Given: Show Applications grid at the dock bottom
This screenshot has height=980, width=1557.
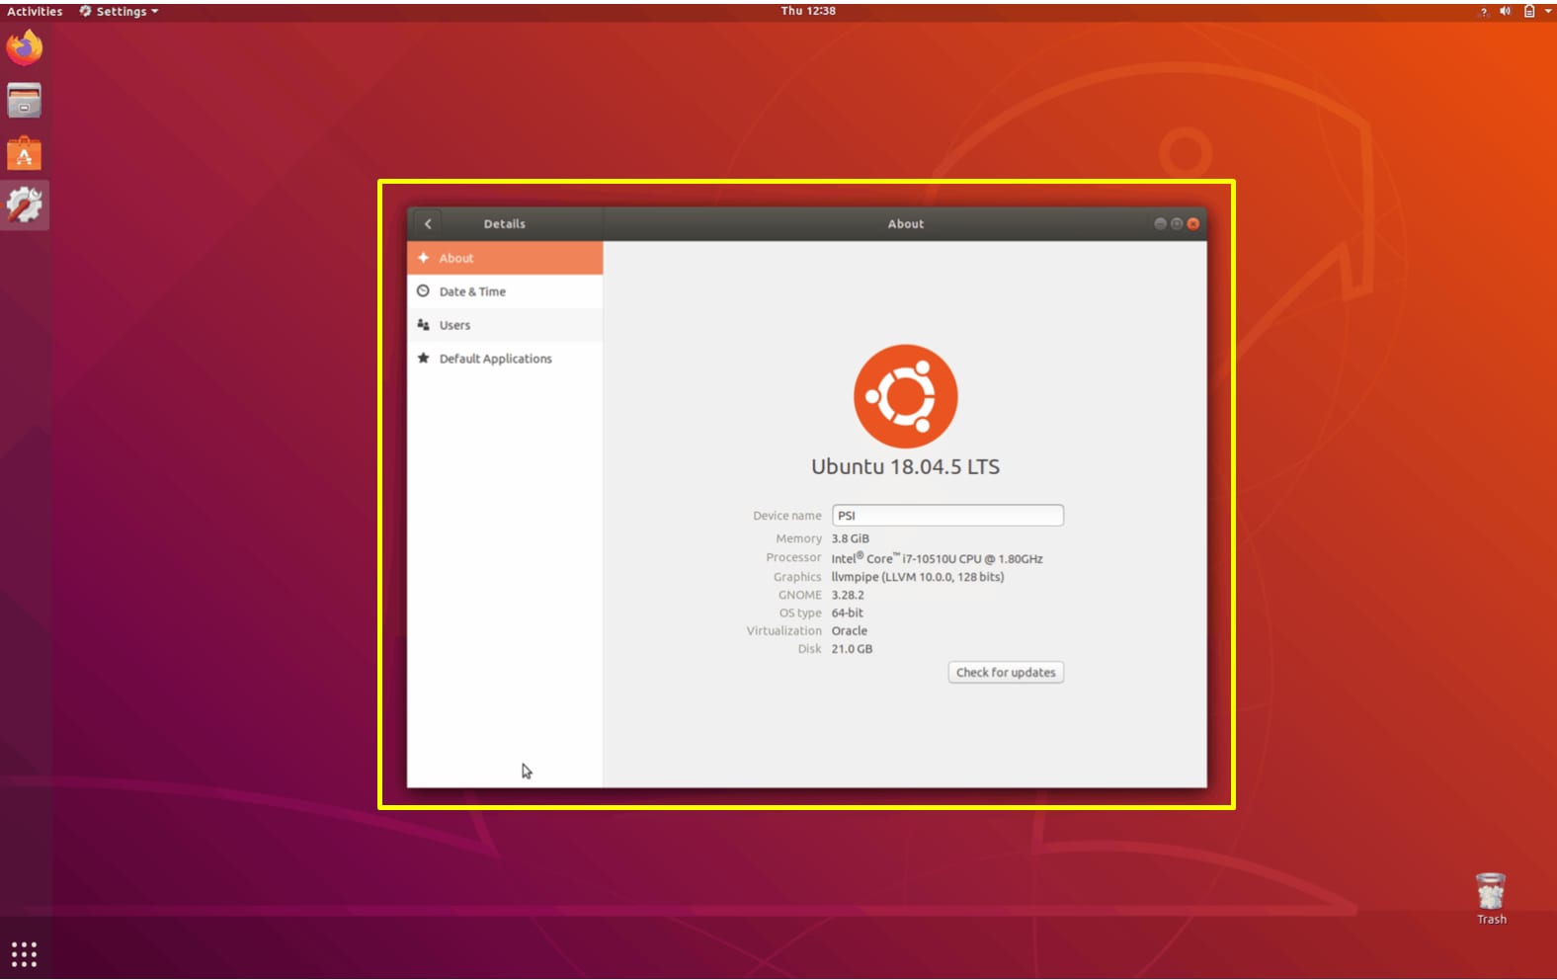Looking at the screenshot, I should [x=25, y=954].
